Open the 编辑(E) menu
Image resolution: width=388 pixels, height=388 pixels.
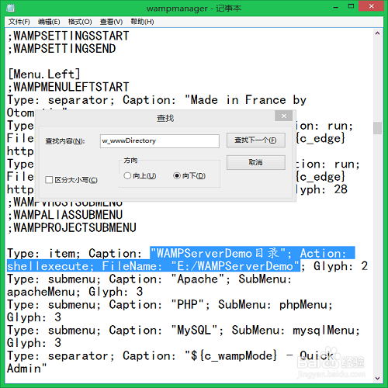click(49, 22)
